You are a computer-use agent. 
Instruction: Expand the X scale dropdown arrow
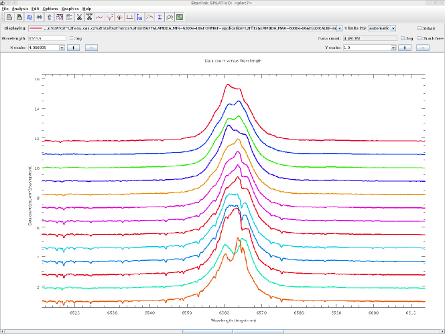click(62, 48)
